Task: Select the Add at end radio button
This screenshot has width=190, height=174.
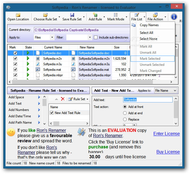Action: click(125, 113)
